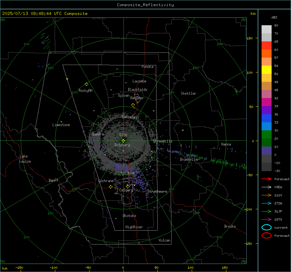Click the magenta 18TS arrow icon
This screenshot has height=272, width=291.
[266, 220]
